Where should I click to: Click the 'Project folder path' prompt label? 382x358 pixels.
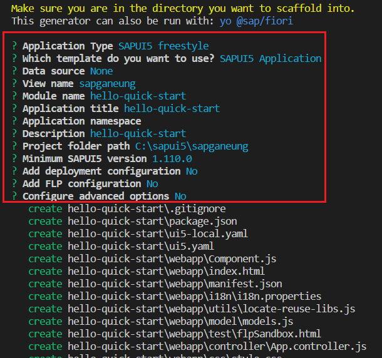[x=76, y=146]
